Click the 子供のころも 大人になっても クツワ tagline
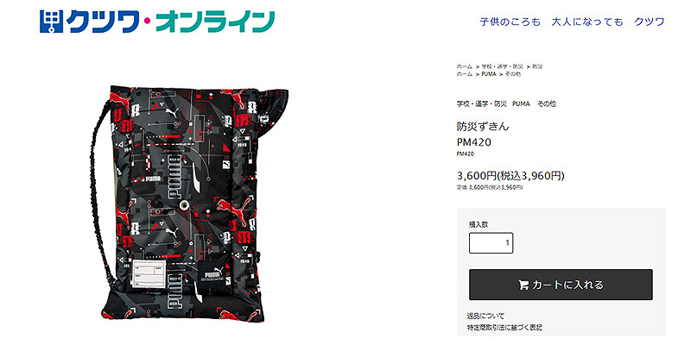691x345 pixels. (x=572, y=22)
